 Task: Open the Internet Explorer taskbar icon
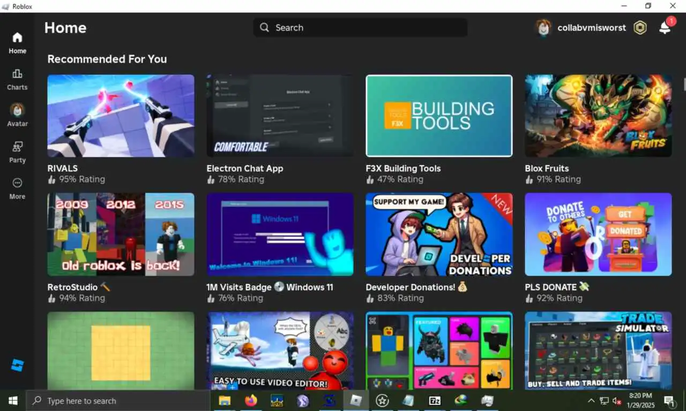(x=460, y=400)
